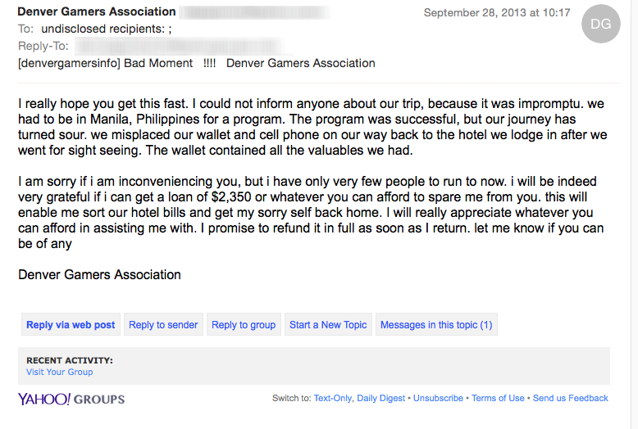Switch to Text-Only format

pyautogui.click(x=332, y=398)
